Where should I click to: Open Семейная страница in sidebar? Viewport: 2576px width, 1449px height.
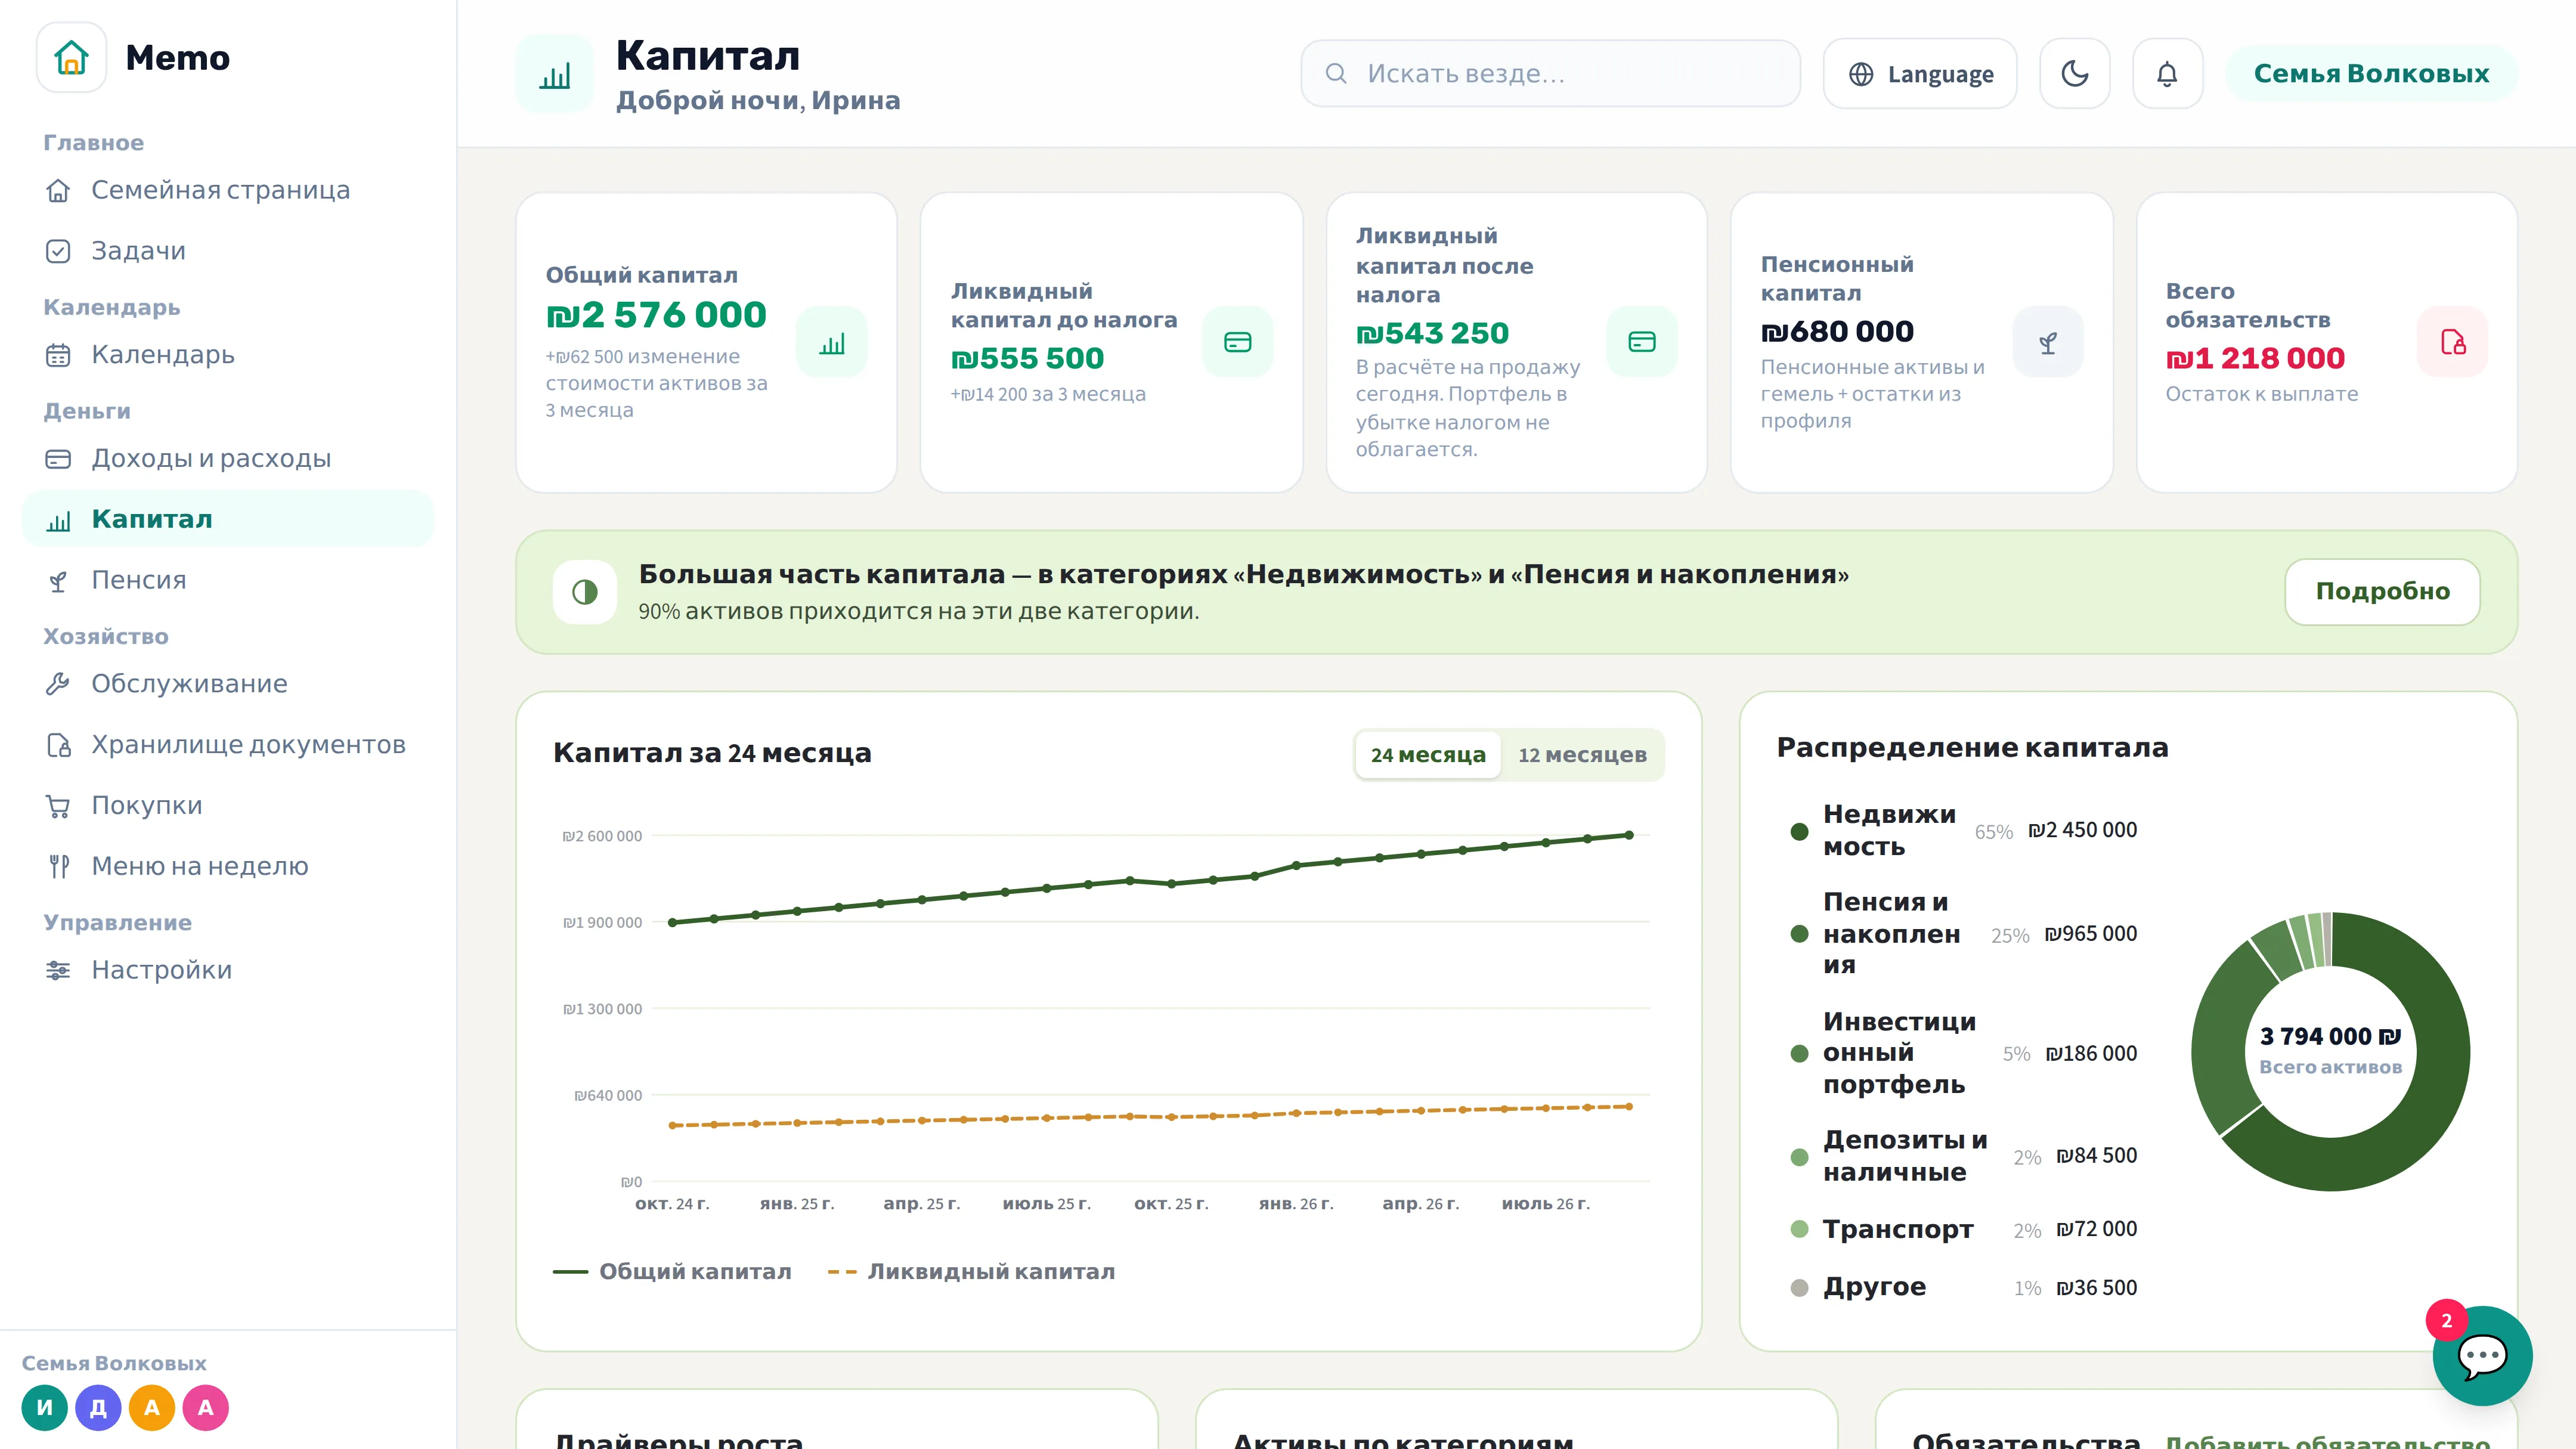click(x=228, y=190)
